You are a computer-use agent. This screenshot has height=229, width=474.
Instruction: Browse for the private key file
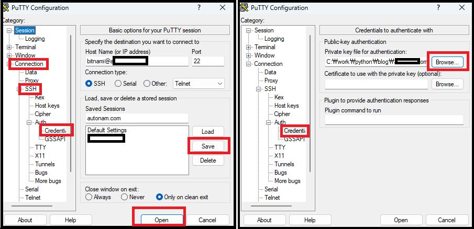click(x=447, y=62)
